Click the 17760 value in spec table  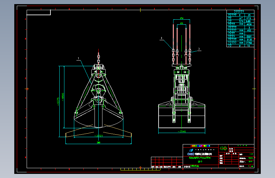tap(249, 43)
